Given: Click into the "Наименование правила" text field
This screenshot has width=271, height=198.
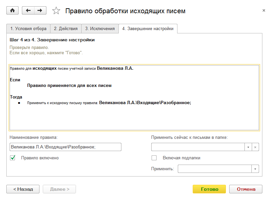Looking at the screenshot, I should click(65, 147).
